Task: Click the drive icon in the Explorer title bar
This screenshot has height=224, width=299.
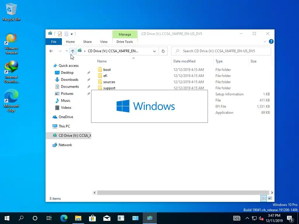Action: coord(50,34)
